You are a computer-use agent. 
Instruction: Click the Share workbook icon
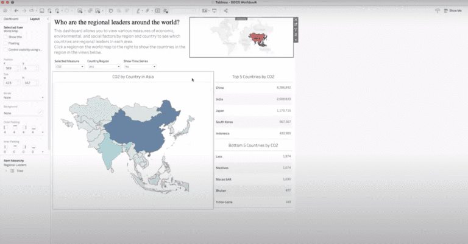coord(225,11)
